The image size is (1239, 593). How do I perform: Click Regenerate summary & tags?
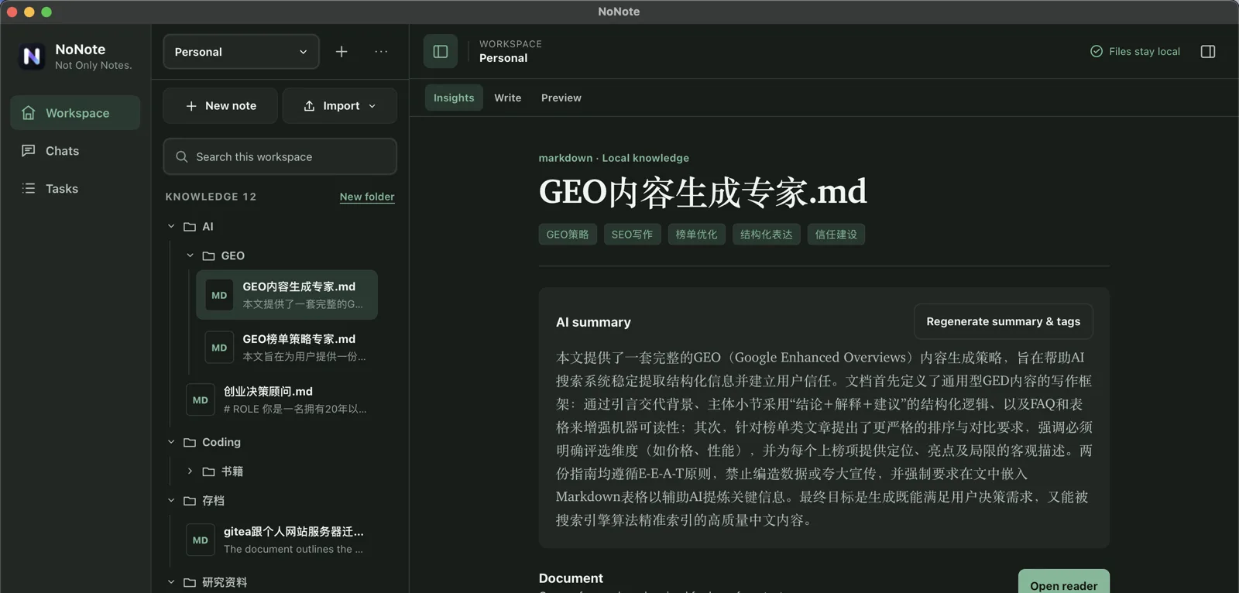pos(1004,321)
